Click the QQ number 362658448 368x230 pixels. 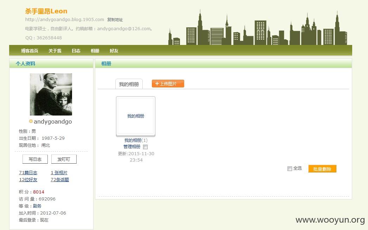(49, 38)
